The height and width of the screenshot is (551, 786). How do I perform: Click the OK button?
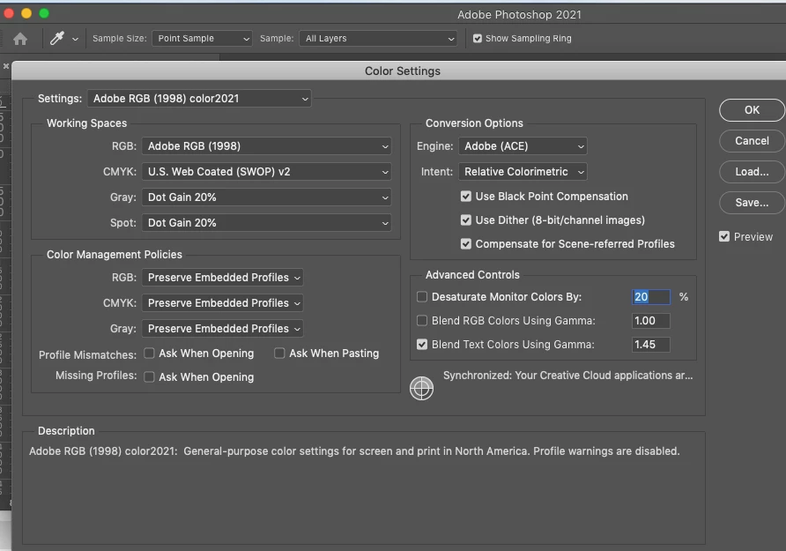(x=752, y=110)
